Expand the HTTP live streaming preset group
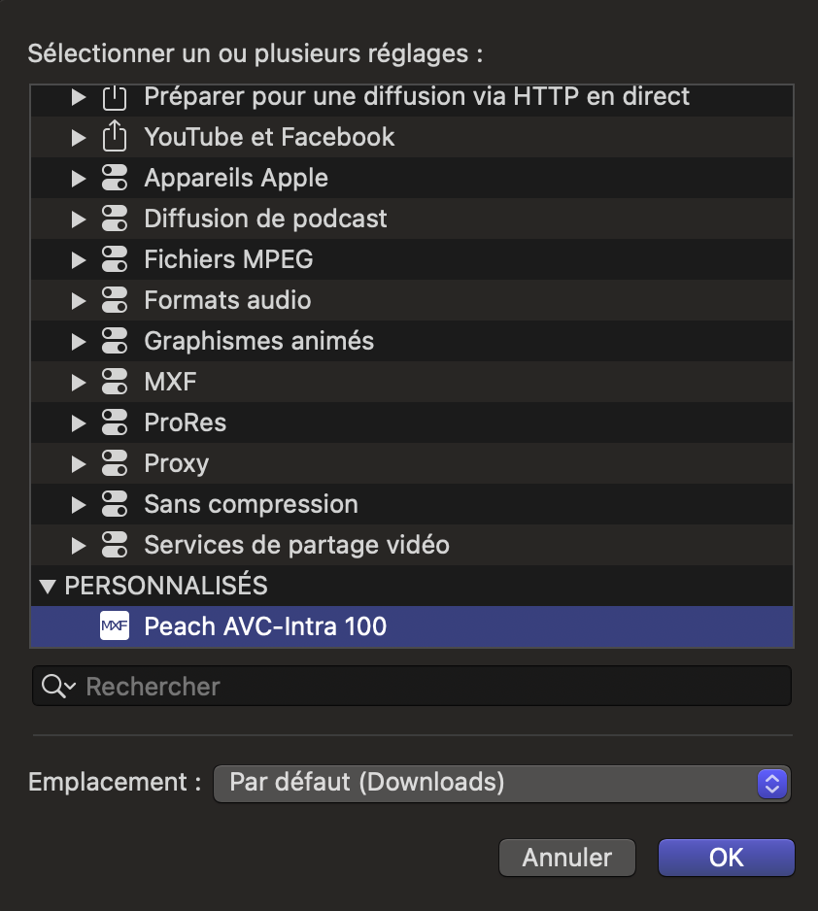The image size is (818, 911). [x=79, y=97]
